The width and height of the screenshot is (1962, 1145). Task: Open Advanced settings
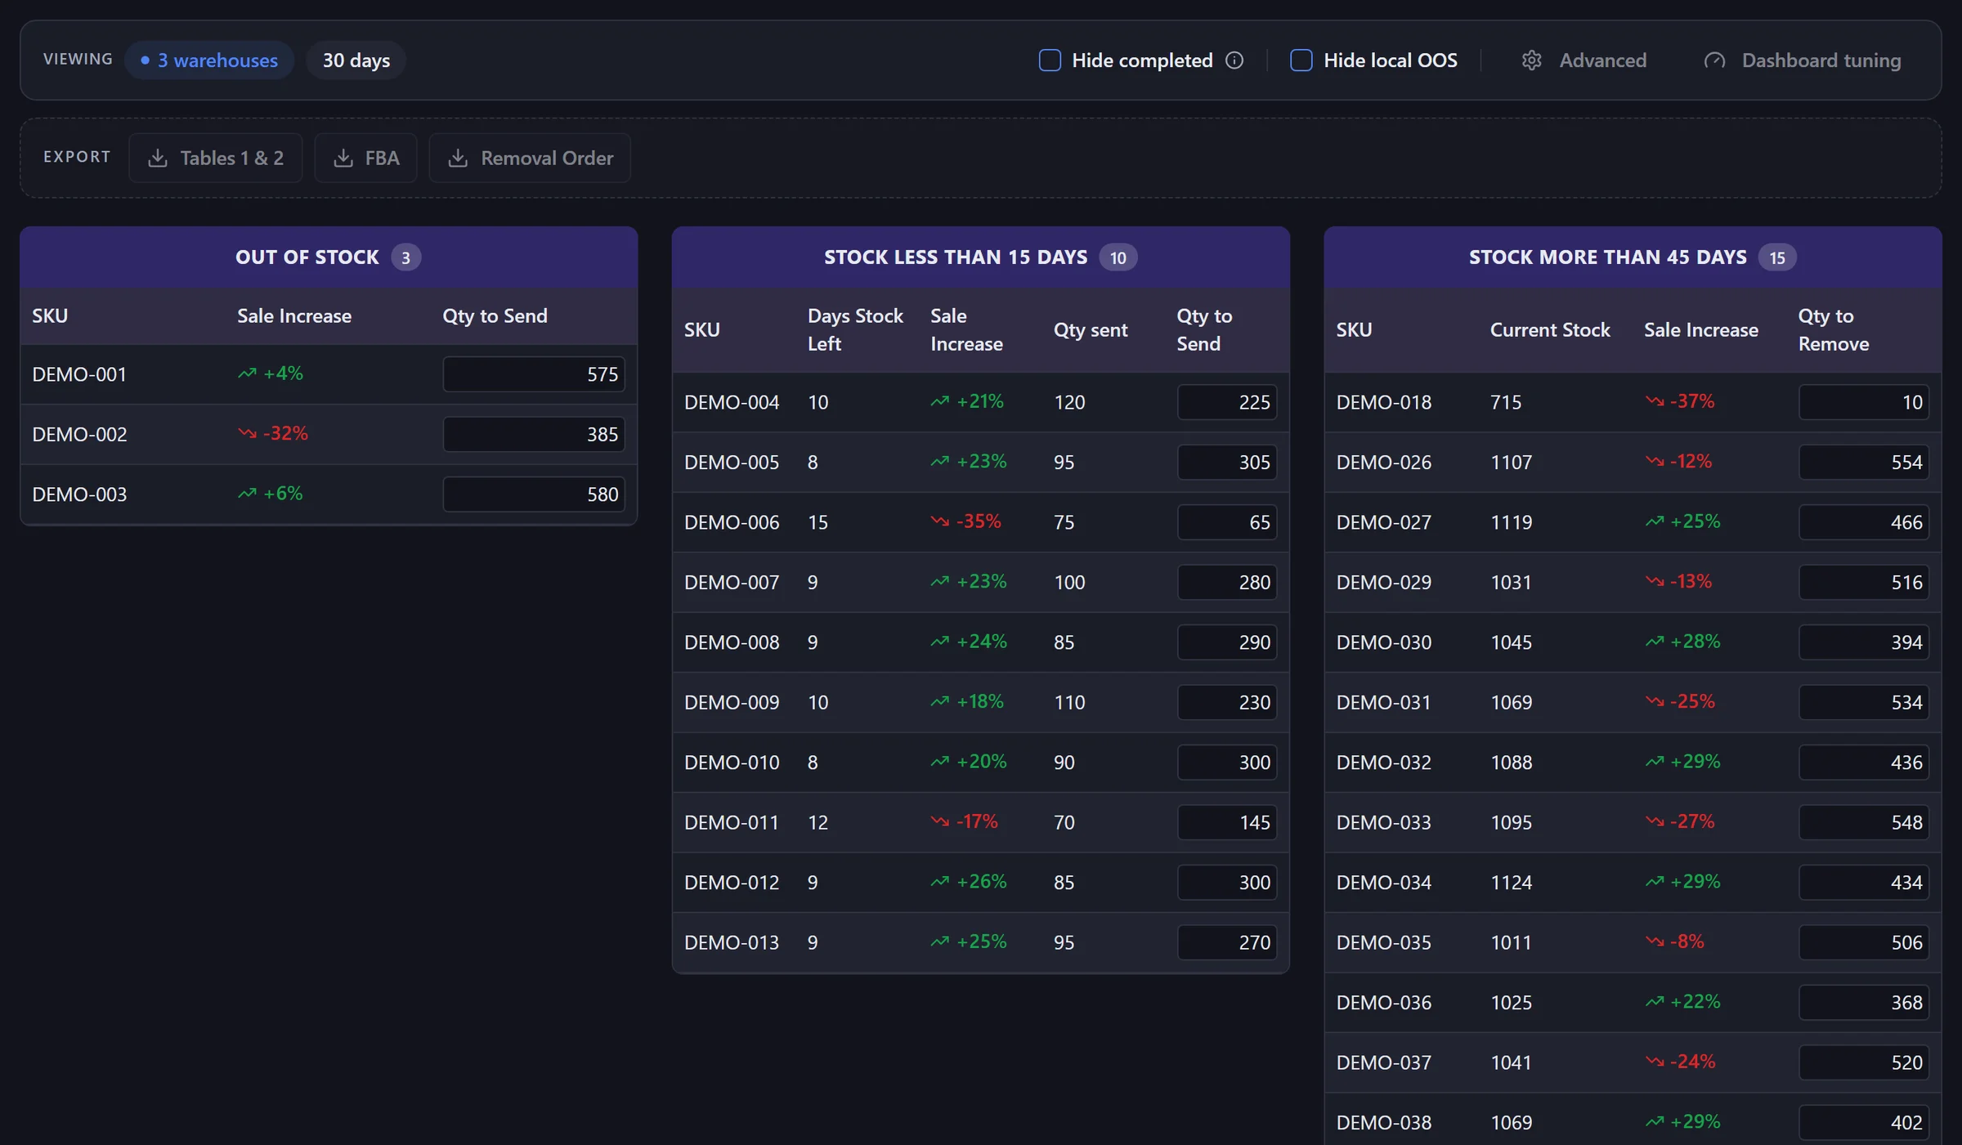[1584, 60]
